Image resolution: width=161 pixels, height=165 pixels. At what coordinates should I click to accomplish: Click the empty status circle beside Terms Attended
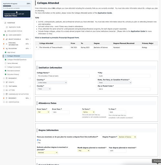(x=5, y=63)
